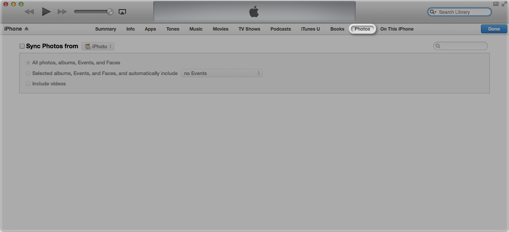Switch to the Apps tab
The image size is (509, 232).
pos(150,29)
